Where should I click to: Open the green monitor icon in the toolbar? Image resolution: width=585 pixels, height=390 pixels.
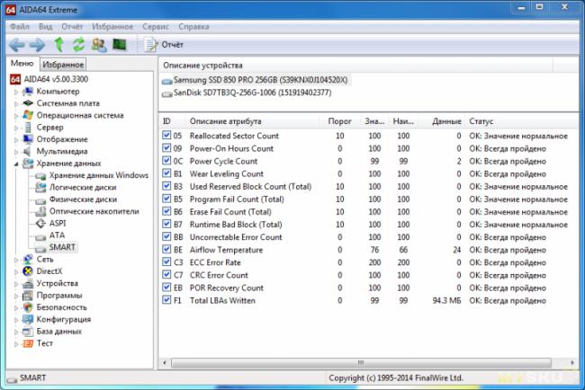point(120,45)
